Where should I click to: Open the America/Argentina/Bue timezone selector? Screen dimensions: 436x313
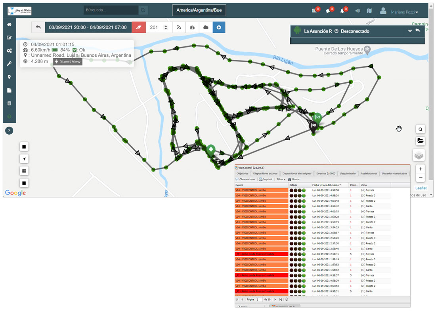199,10
